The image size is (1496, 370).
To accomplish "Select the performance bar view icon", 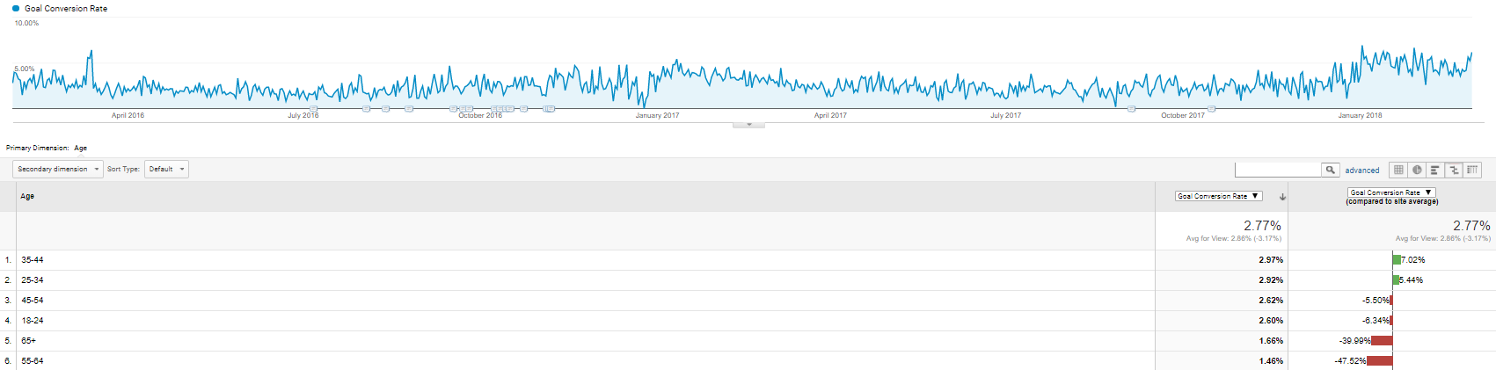I will pos(1435,170).
